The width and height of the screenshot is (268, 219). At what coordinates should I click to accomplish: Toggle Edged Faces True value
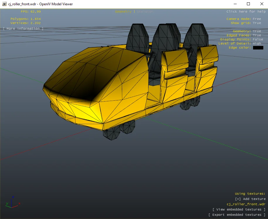click(257, 35)
